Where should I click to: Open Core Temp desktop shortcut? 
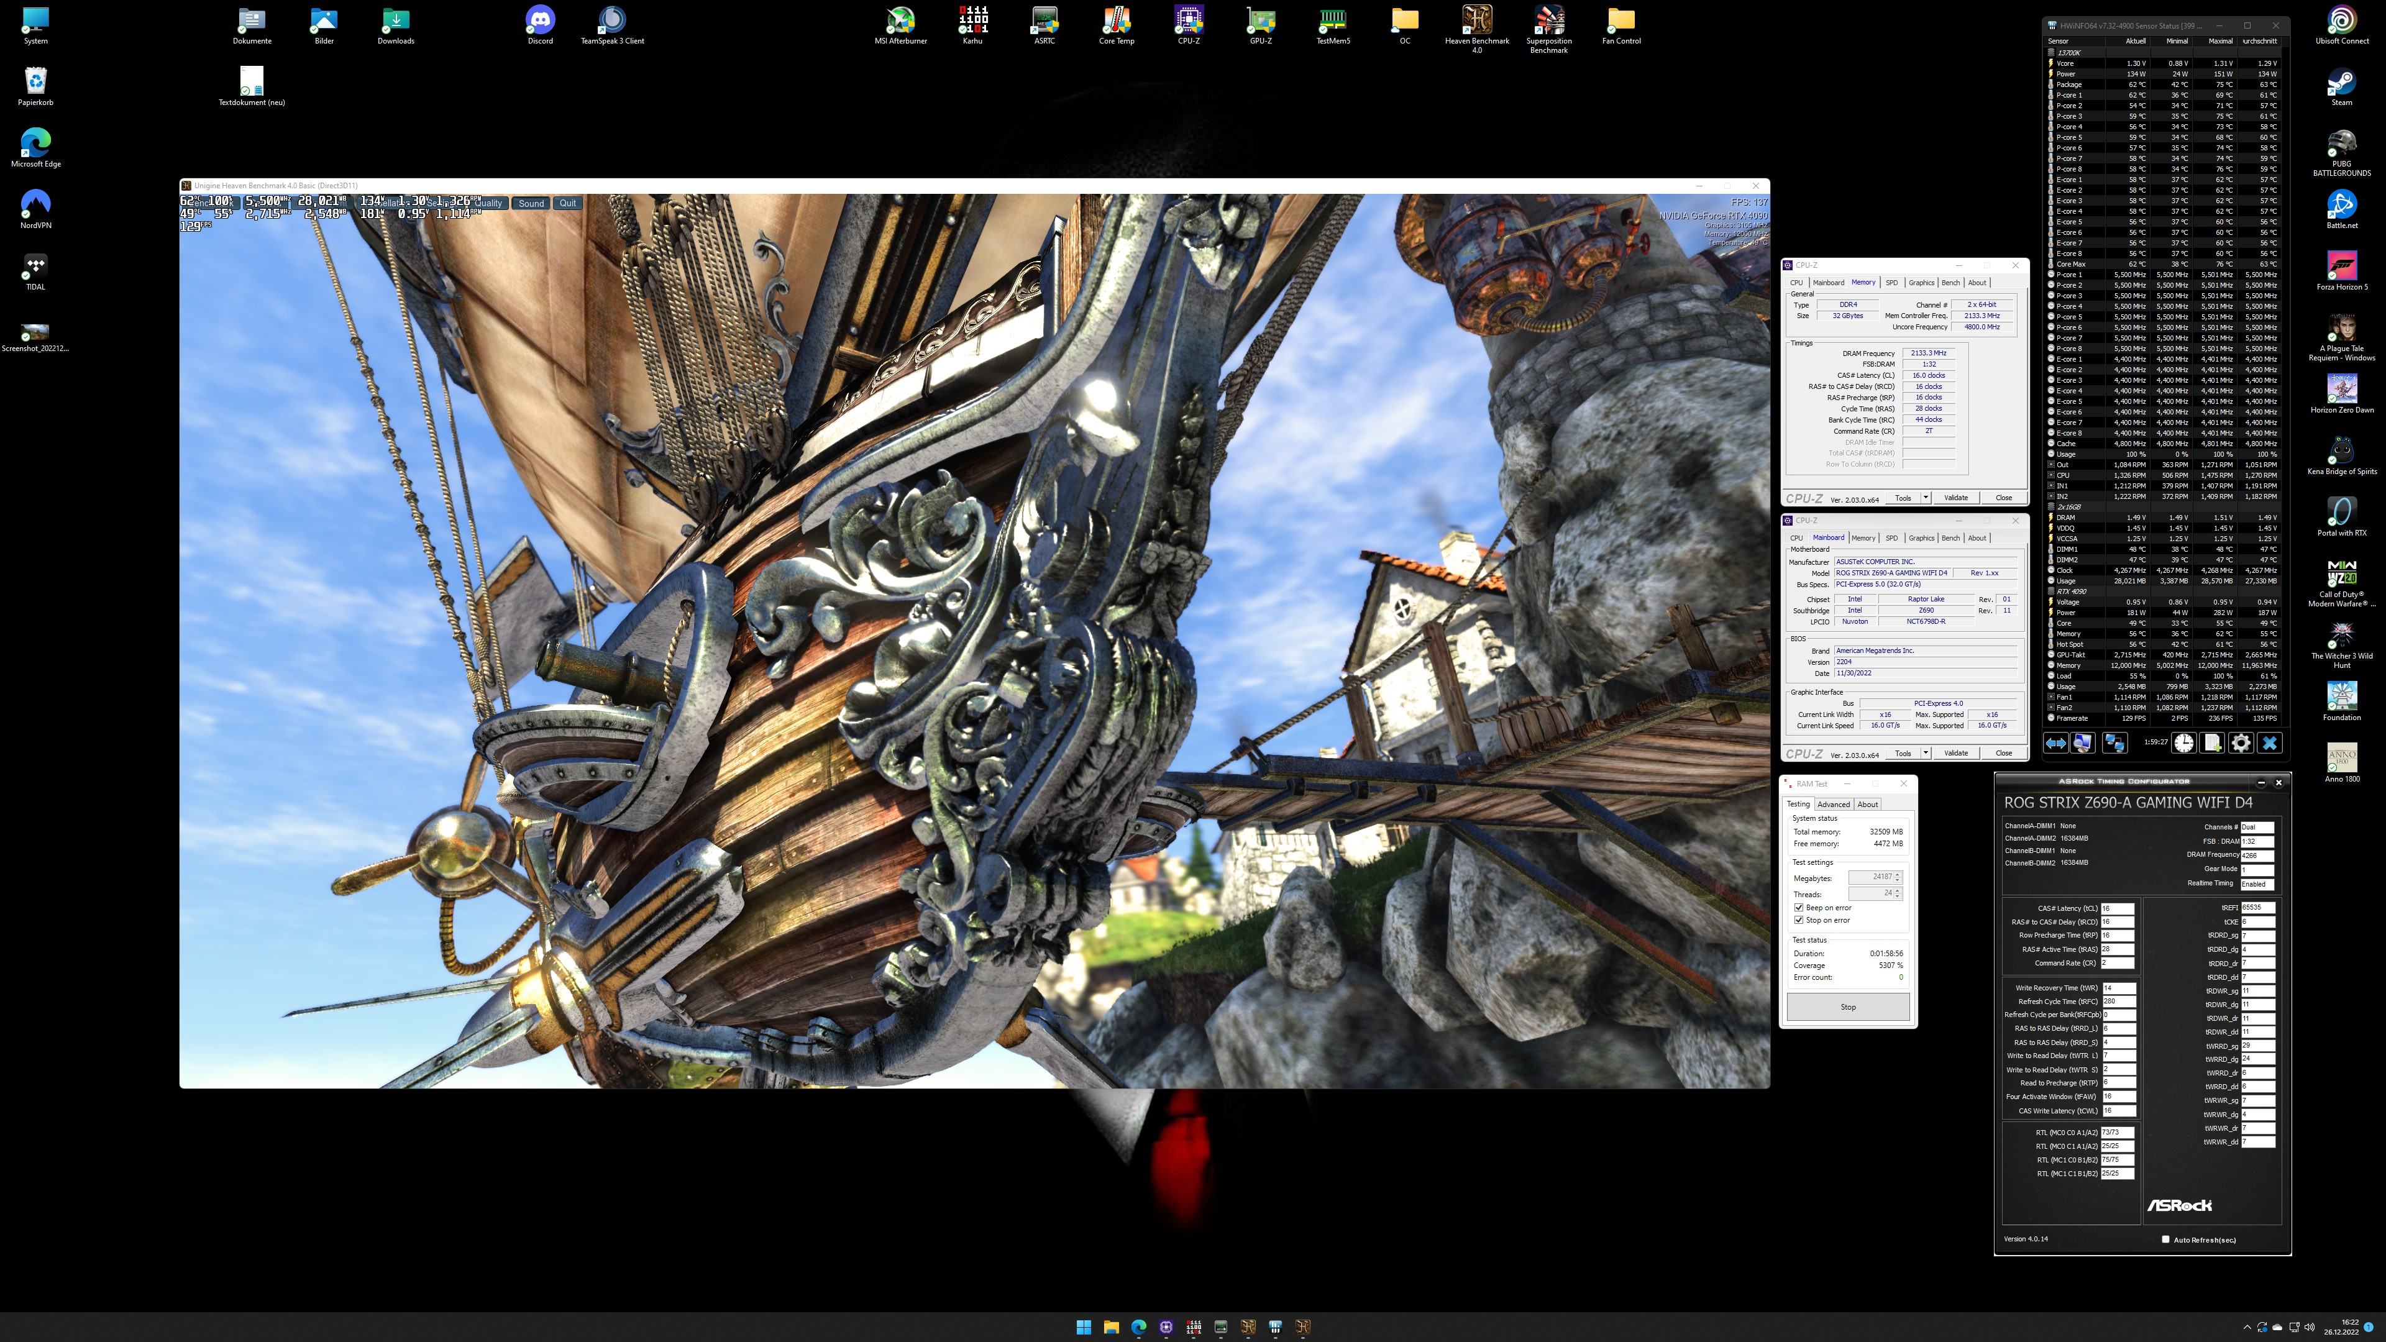coord(1116,25)
